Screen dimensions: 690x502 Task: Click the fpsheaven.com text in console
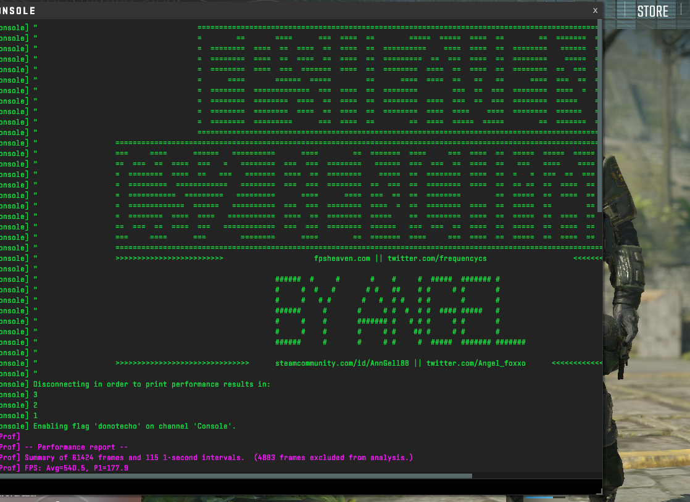(342, 258)
